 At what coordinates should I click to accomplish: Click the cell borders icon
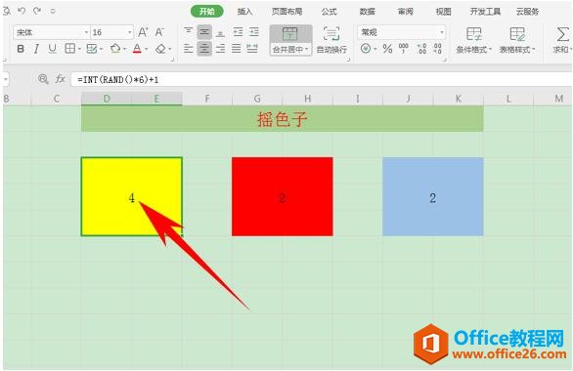tap(69, 48)
